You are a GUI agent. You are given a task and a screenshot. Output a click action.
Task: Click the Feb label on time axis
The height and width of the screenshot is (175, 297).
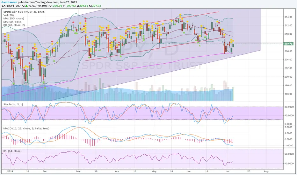click(x=45, y=171)
